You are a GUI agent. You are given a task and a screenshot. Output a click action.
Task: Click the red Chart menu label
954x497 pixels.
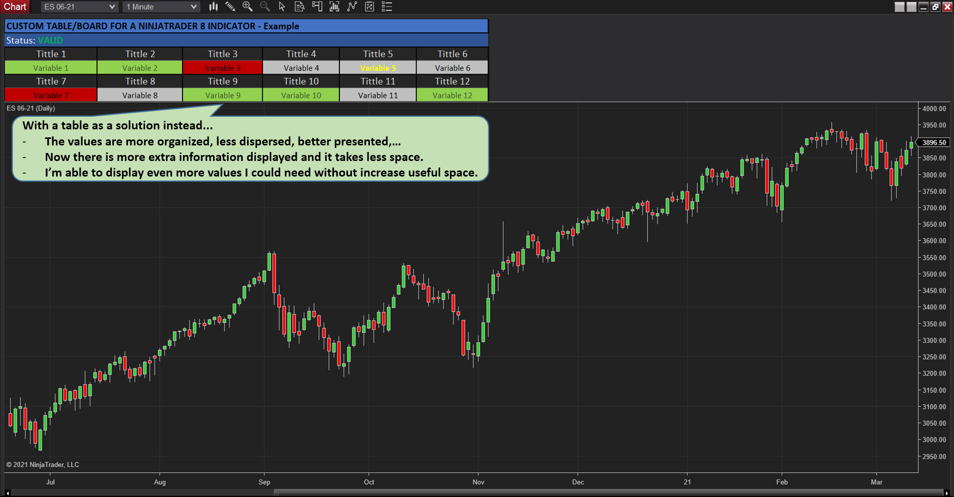[15, 7]
